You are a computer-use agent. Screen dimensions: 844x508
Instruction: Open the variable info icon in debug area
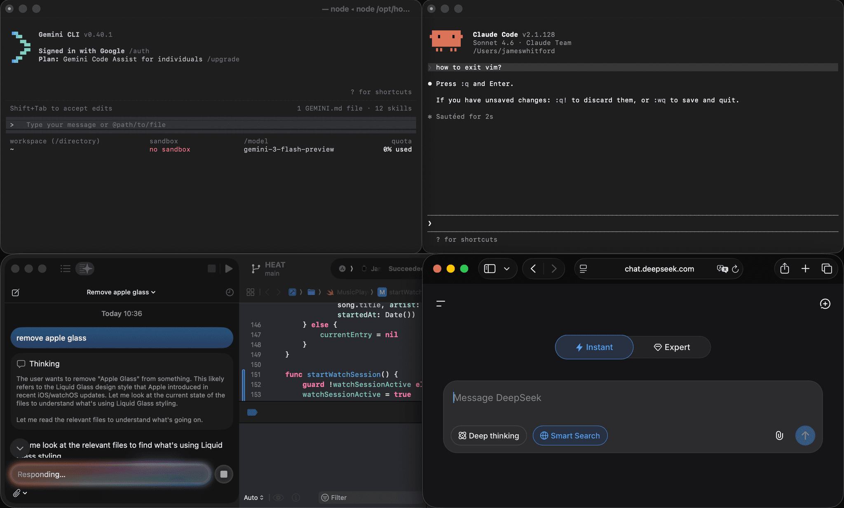[x=296, y=498]
